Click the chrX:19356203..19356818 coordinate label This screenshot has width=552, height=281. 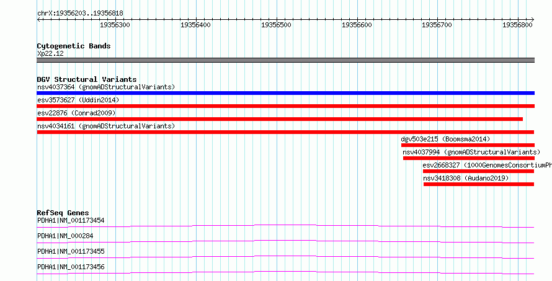pos(80,14)
